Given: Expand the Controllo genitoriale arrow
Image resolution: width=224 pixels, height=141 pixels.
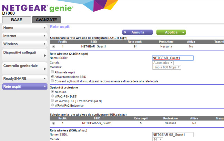Looking at the screenshot, I should pos(45,69).
